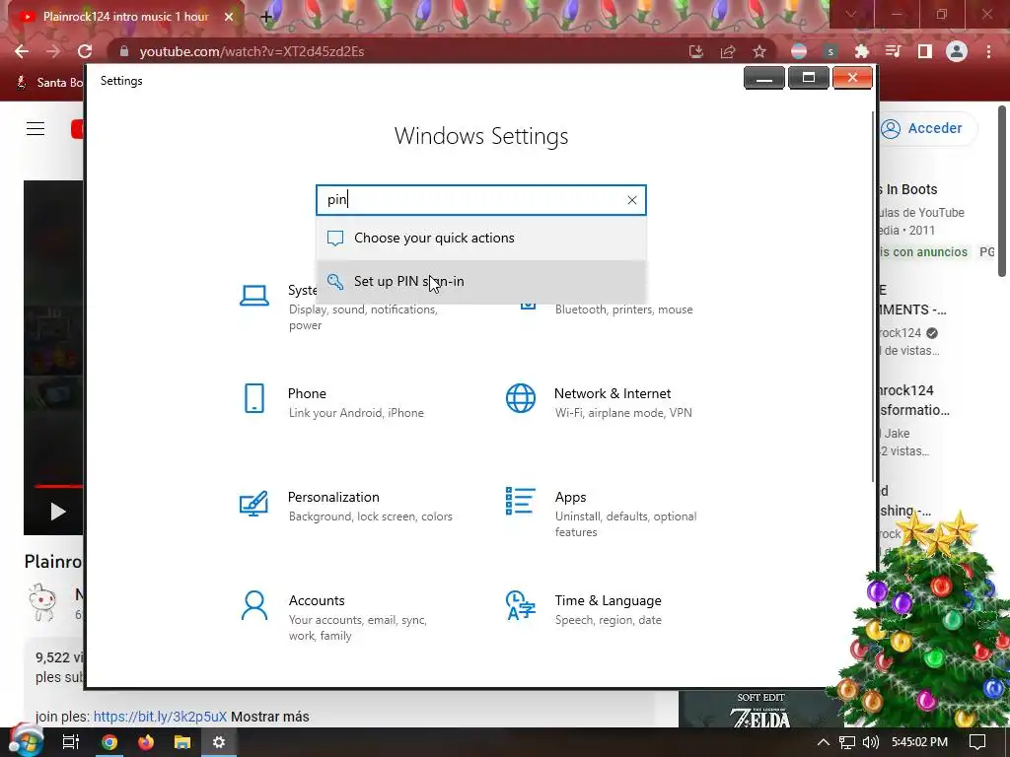Click the Settings window scrollbar
1010x757 pixels.
click(x=874, y=296)
